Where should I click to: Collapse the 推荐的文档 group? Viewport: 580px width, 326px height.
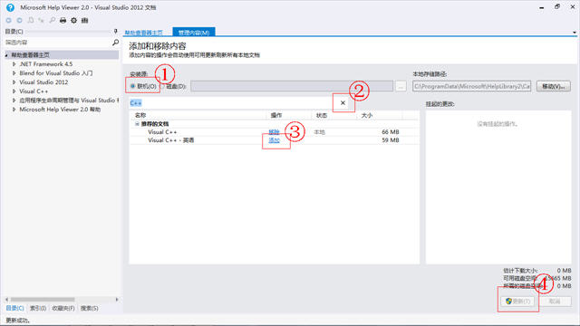click(x=137, y=124)
